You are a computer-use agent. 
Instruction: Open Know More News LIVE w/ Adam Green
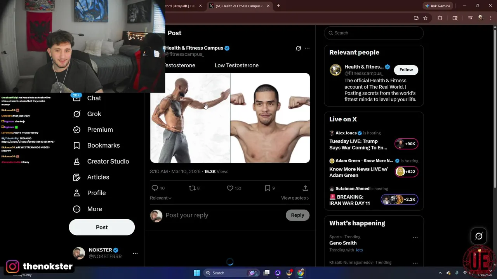pyautogui.click(x=358, y=172)
